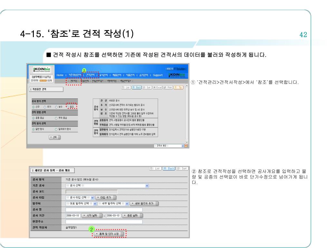Open the Tip help button
Viewport: 330px width, 248px height.
tap(179, 88)
